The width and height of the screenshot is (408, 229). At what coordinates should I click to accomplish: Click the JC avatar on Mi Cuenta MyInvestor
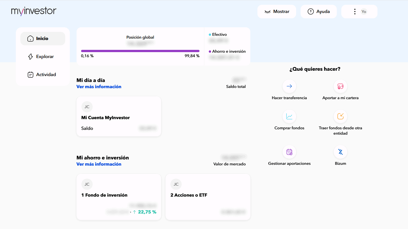click(87, 107)
